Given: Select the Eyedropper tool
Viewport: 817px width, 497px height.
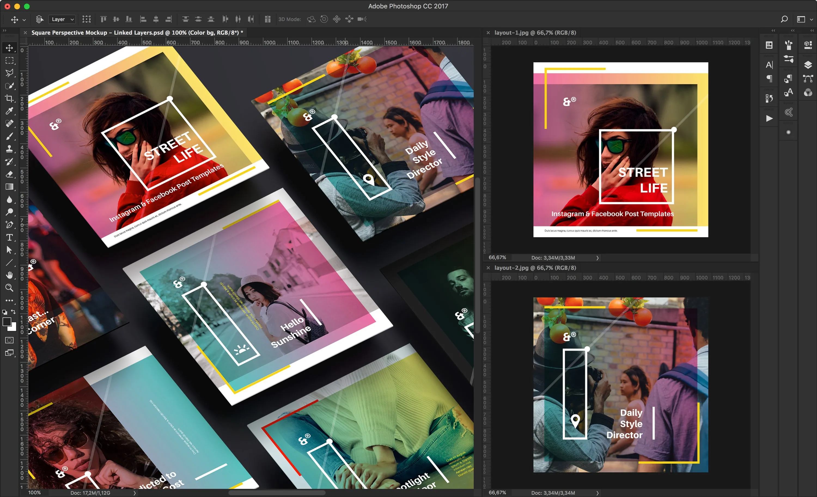Looking at the screenshot, I should click(x=9, y=111).
